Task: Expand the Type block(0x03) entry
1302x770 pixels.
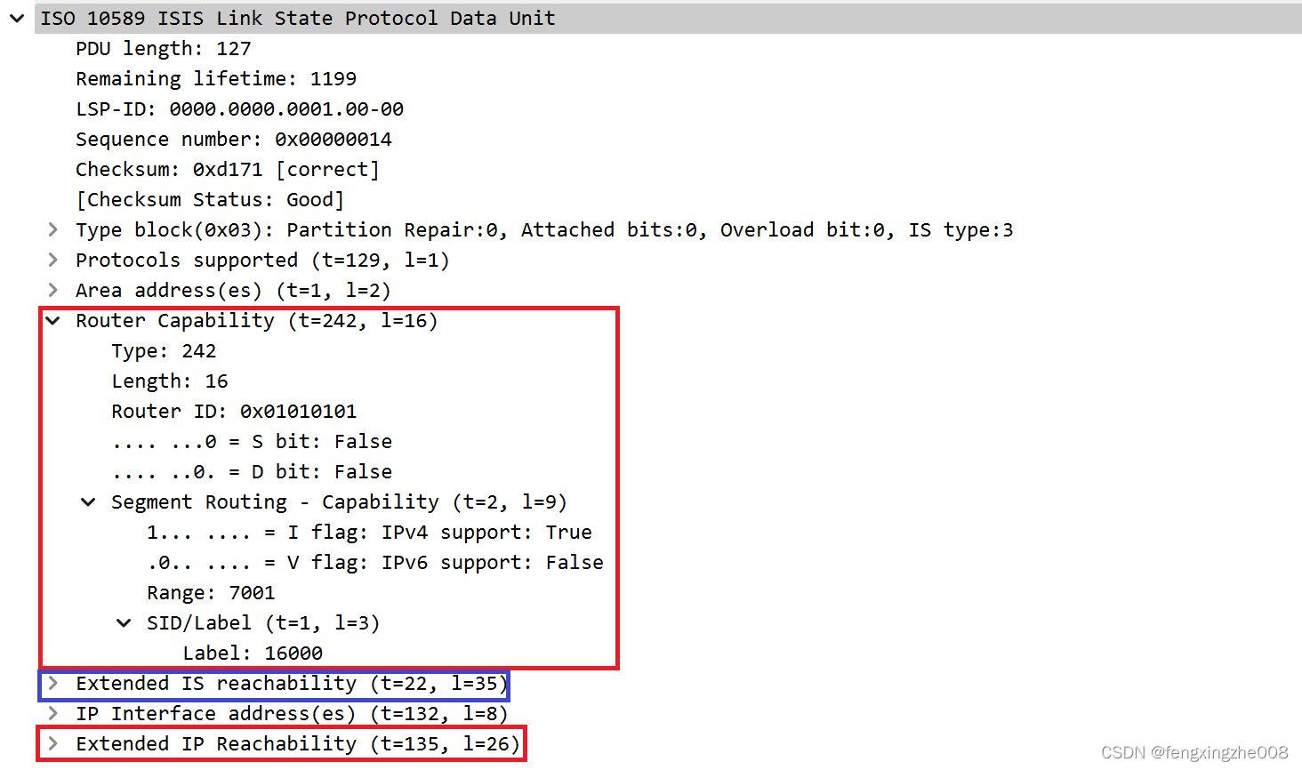Action: [x=53, y=229]
